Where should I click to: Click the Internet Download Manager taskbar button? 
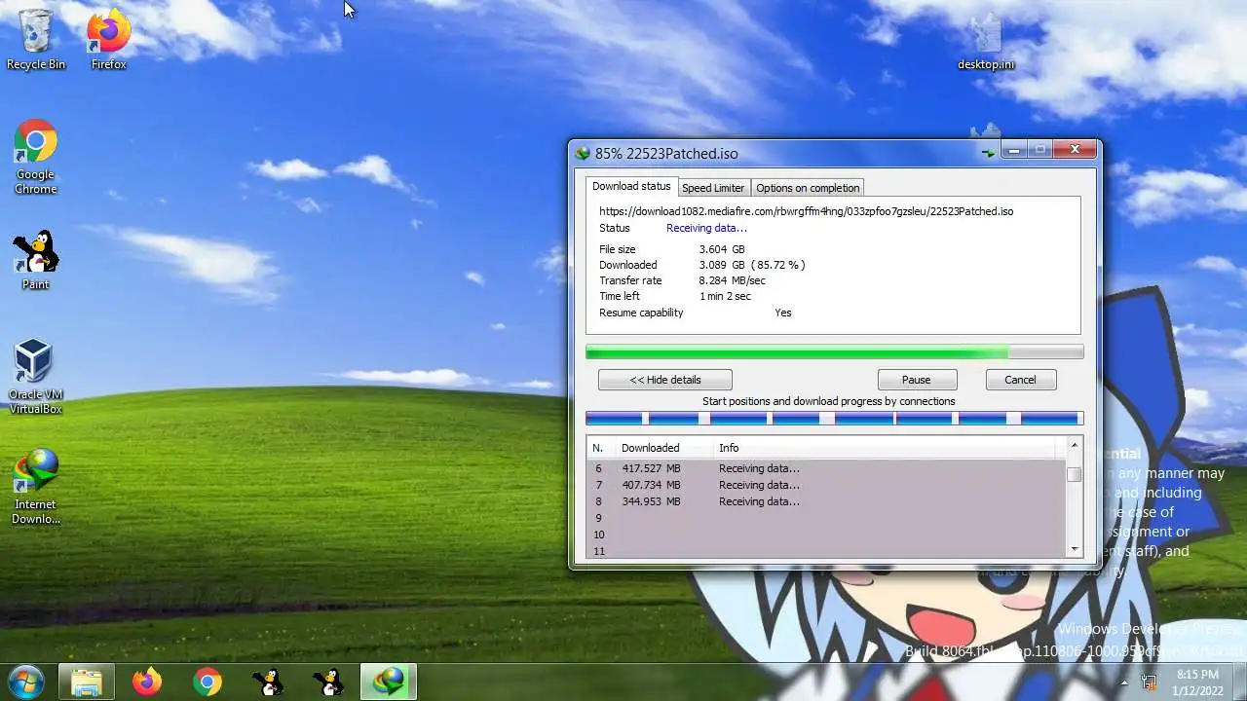click(389, 682)
